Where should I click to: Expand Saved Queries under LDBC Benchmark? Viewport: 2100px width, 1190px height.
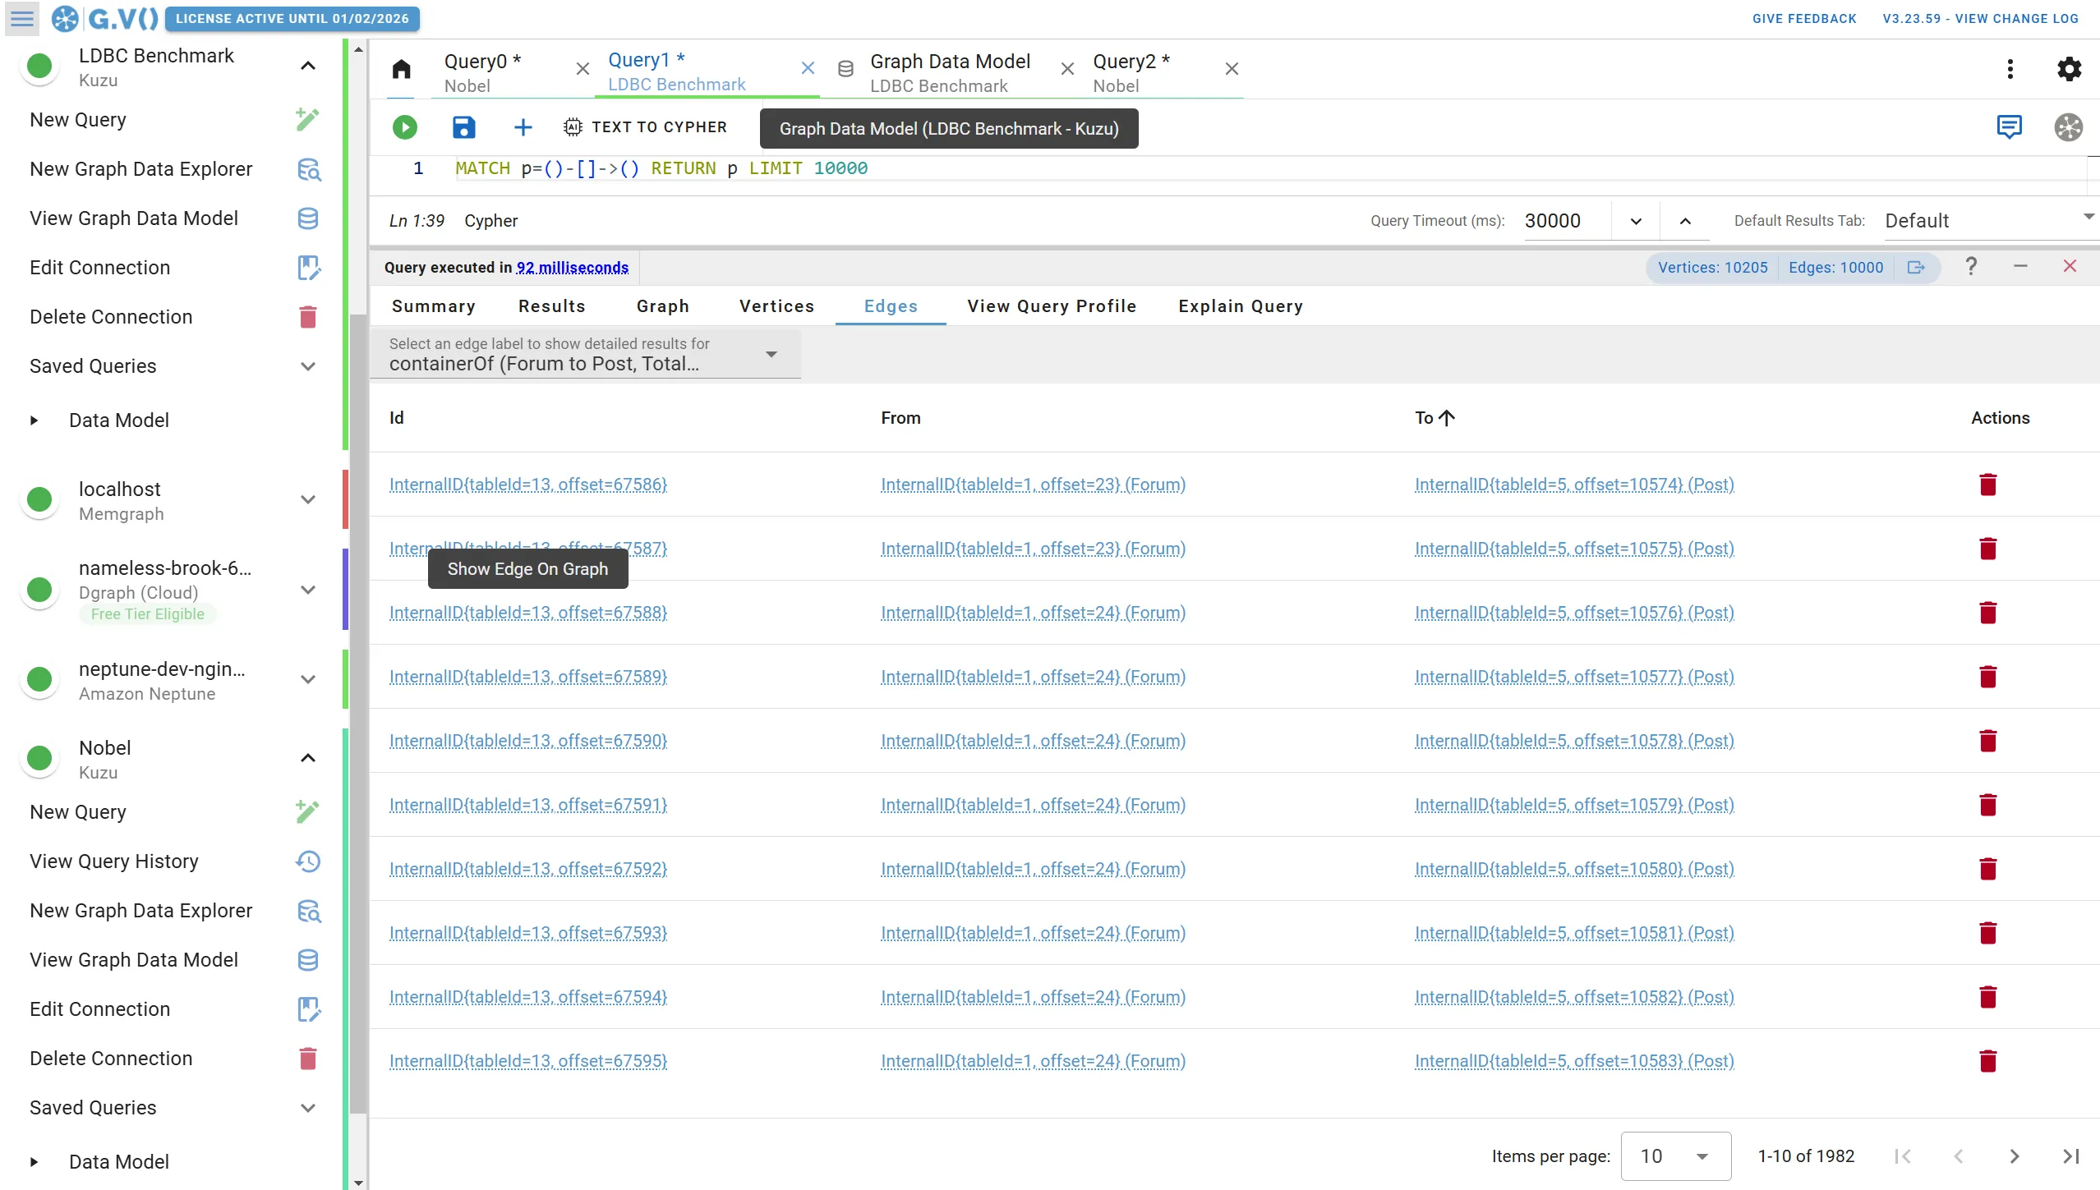tap(308, 366)
